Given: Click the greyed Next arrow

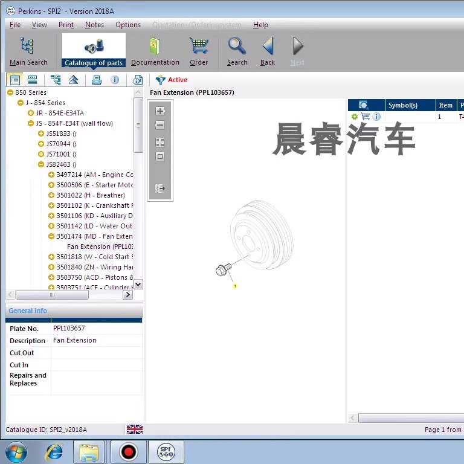Looking at the screenshot, I should 297,51.
